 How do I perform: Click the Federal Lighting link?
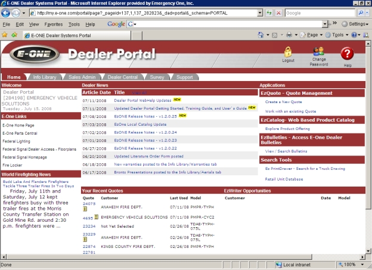(x=16, y=141)
